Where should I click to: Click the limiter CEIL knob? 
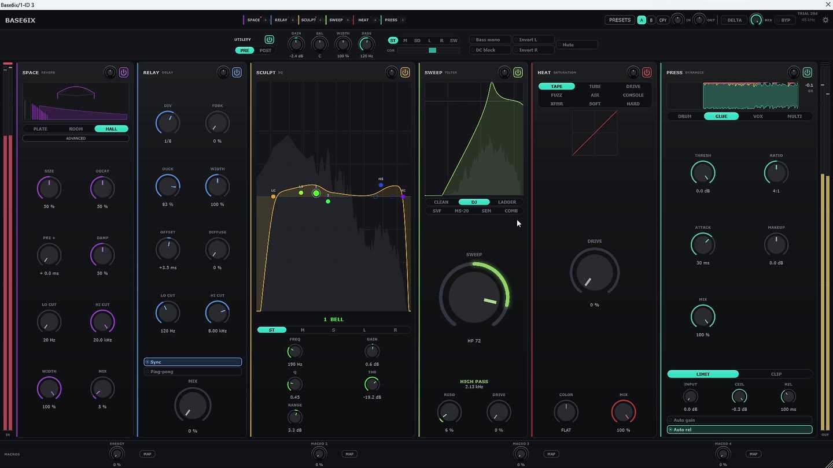point(739,396)
